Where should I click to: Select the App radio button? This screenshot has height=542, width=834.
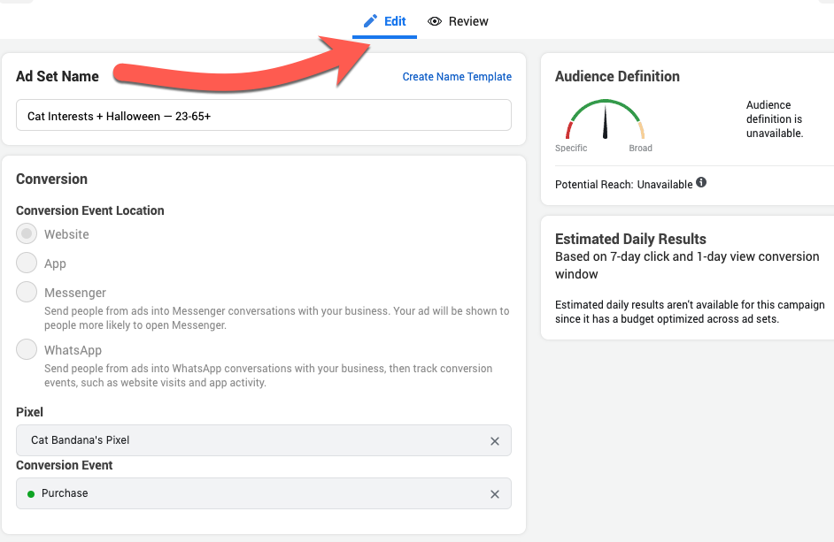click(27, 263)
